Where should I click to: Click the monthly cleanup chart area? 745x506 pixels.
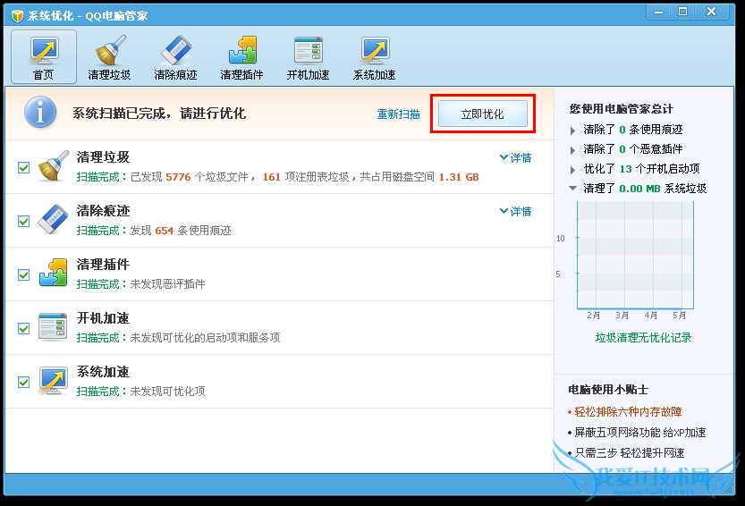pos(635,255)
